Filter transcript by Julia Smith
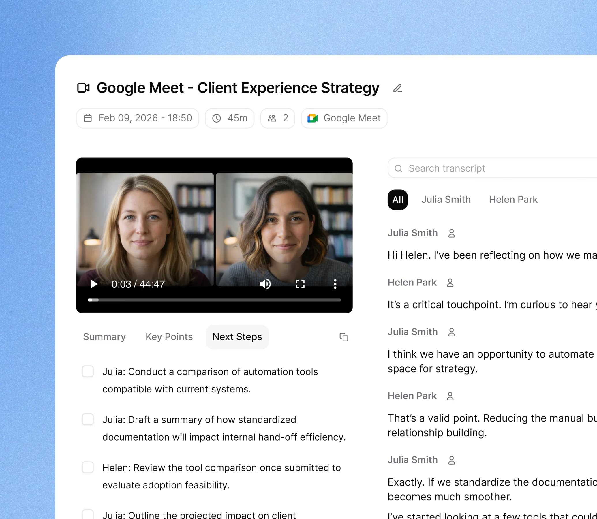The image size is (597, 519). coord(446,200)
